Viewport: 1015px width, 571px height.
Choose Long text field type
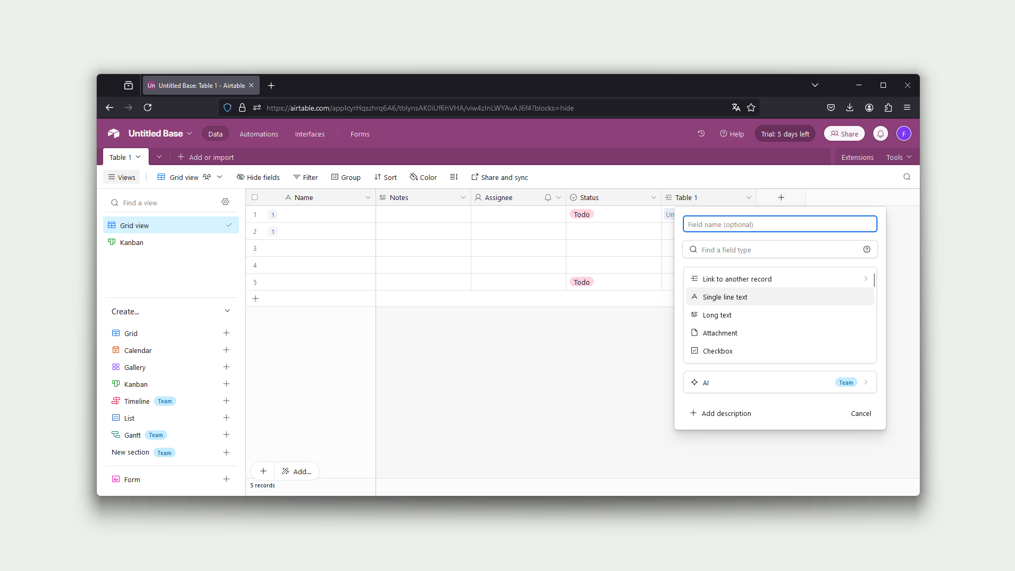pyautogui.click(x=780, y=315)
